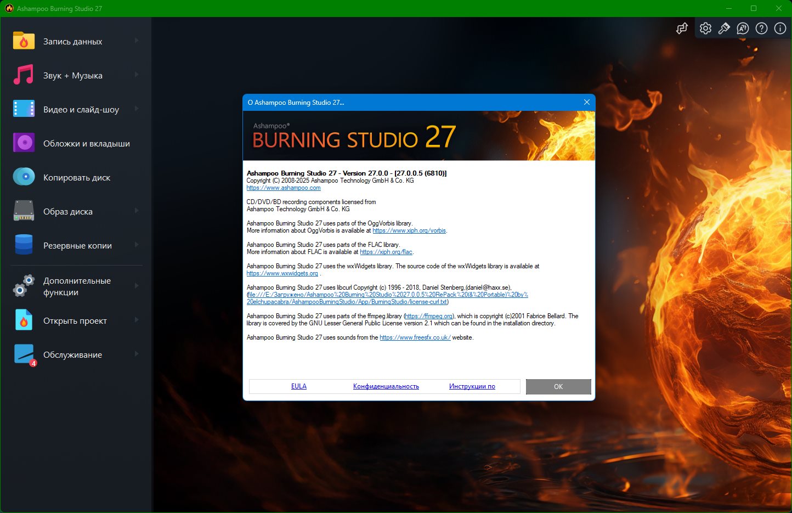Expand the Звук + Музыка arrow

[137, 75]
